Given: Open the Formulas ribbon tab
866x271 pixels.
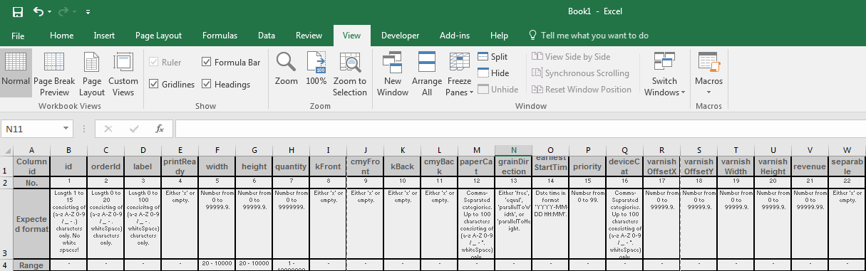Looking at the screenshot, I should click(220, 36).
